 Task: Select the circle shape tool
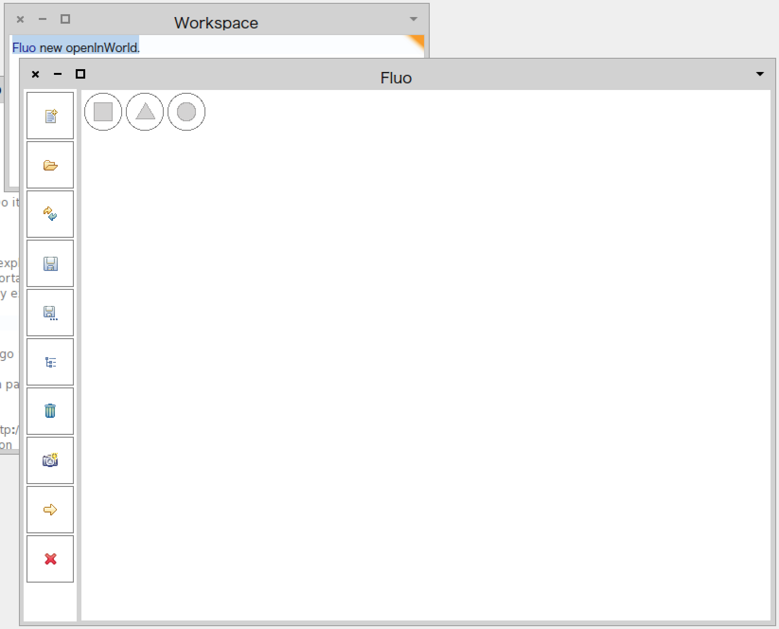click(186, 112)
